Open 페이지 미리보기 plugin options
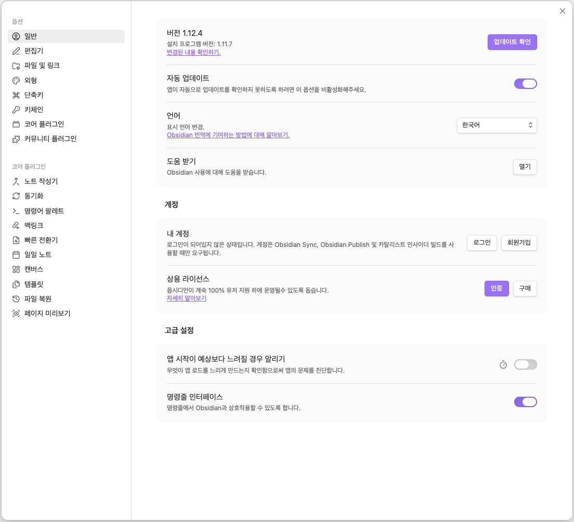Viewport: 574px width, 522px height. [x=66, y=314]
